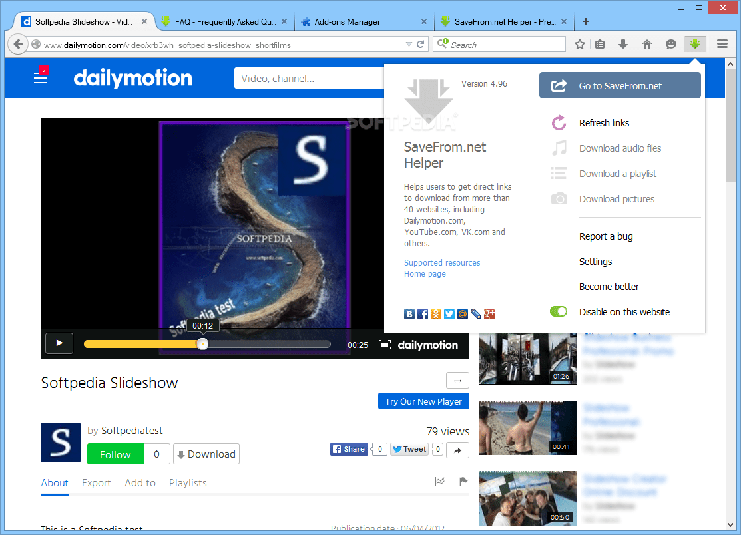Image resolution: width=741 pixels, height=535 pixels.
Task: Switch to SaveFrom.net Helper tab
Action: 504,22
